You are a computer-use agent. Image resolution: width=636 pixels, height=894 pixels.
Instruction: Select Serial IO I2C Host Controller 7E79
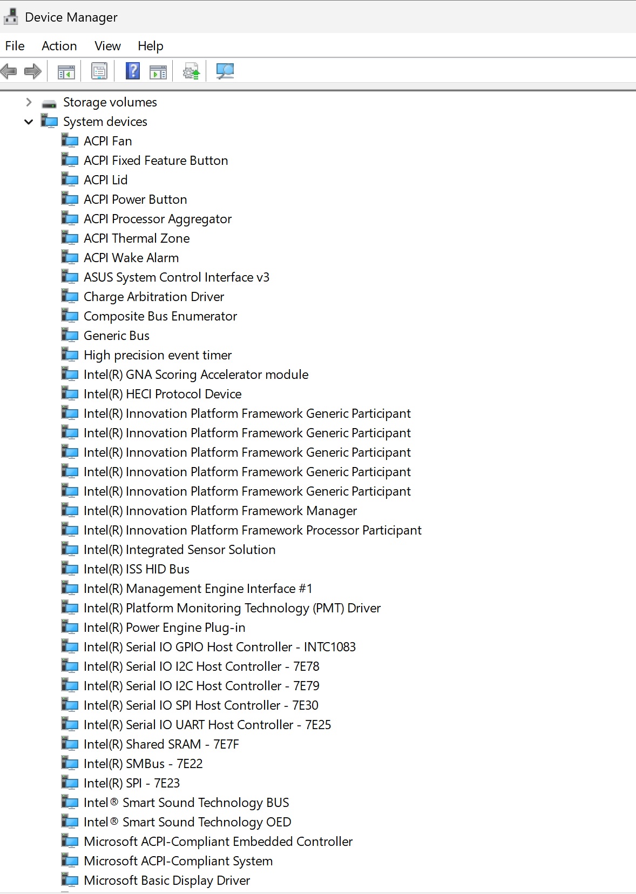tap(201, 686)
